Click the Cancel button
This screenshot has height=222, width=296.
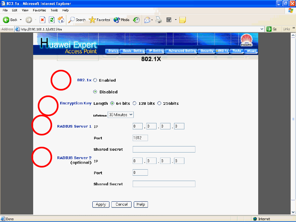click(121, 205)
